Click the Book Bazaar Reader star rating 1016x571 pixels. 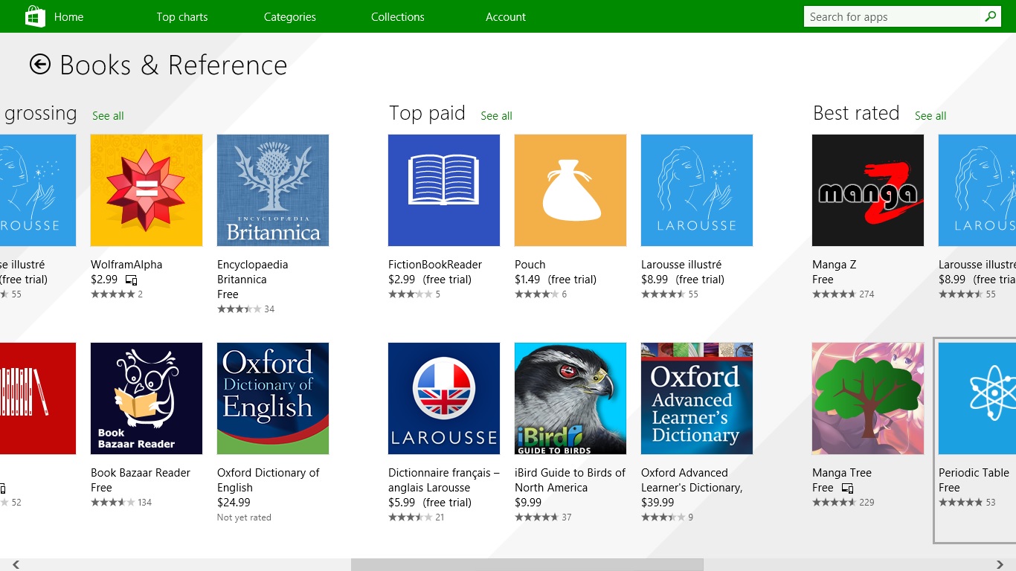point(112,503)
